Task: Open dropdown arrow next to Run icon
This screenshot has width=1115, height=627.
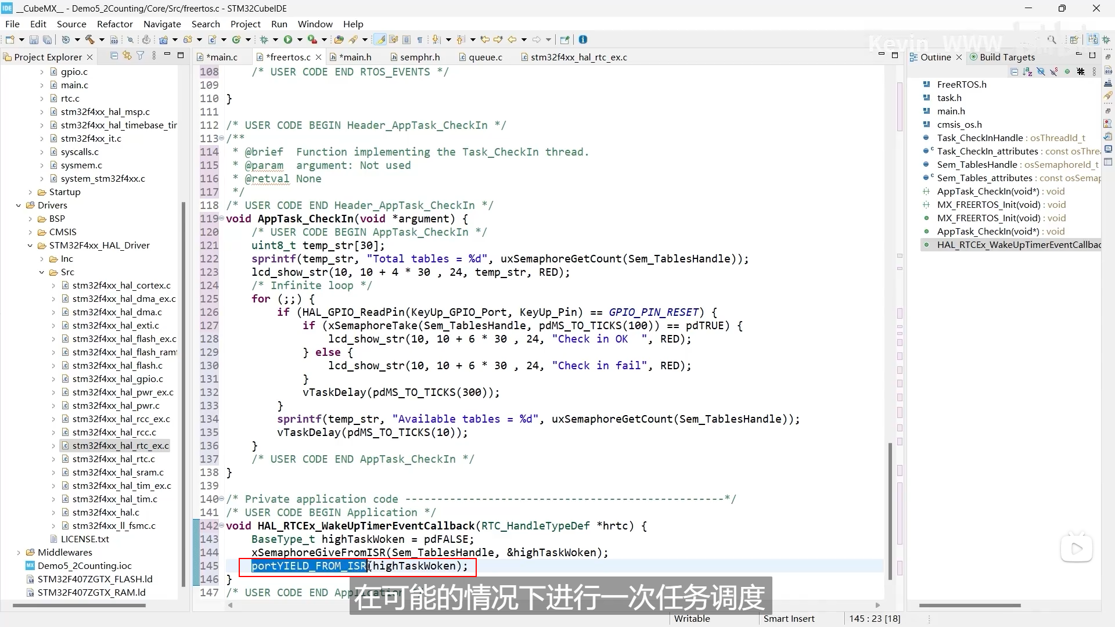Action: (300, 39)
